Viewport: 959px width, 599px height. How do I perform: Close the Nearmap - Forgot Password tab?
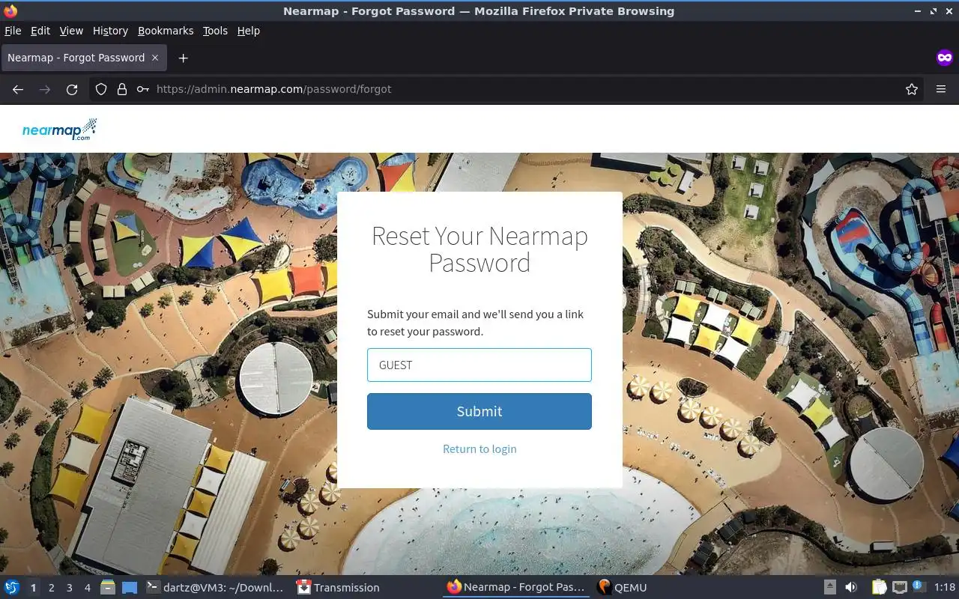coord(155,58)
